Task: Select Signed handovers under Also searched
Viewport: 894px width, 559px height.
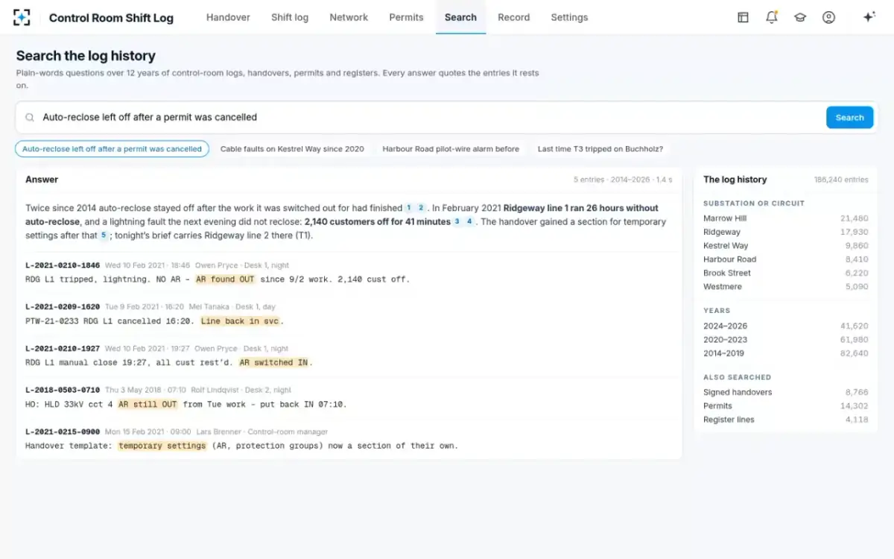Action: 785,392
